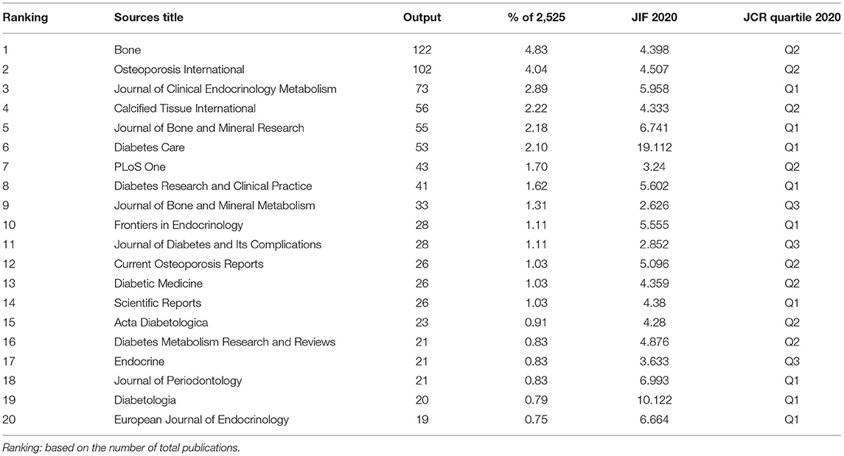The width and height of the screenshot is (844, 456).
Task: Click Journal of Periodontology entry
Action: (x=178, y=381)
